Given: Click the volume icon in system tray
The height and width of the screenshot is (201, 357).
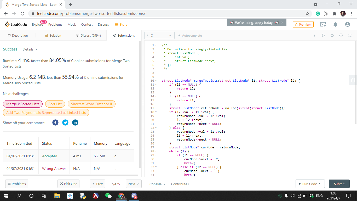Looking at the screenshot, I should pos(292,196).
